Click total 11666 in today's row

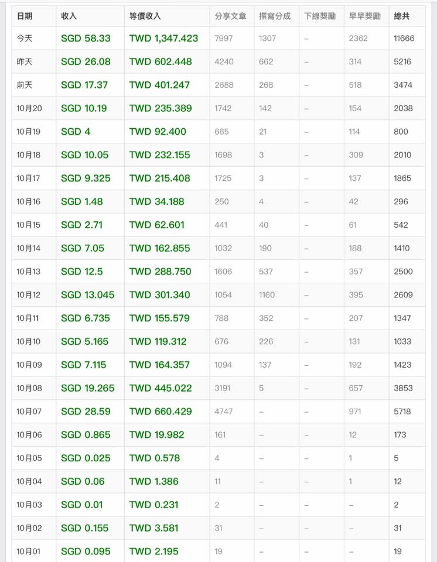404,39
